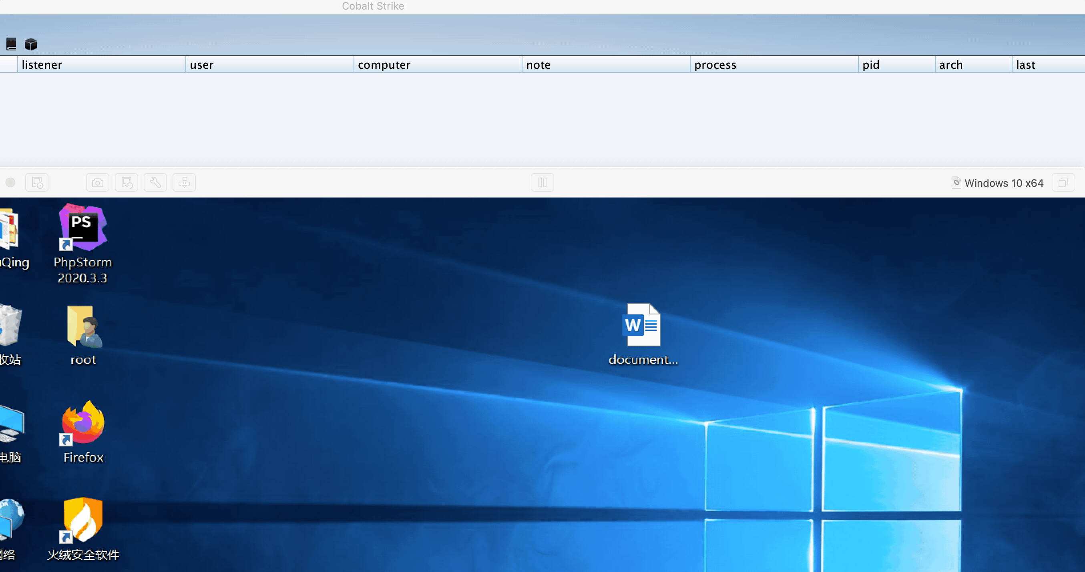Click the window mode button beside VM title
The image size is (1085, 572).
click(1063, 183)
